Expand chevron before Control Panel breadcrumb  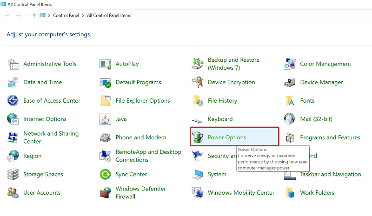pos(49,16)
